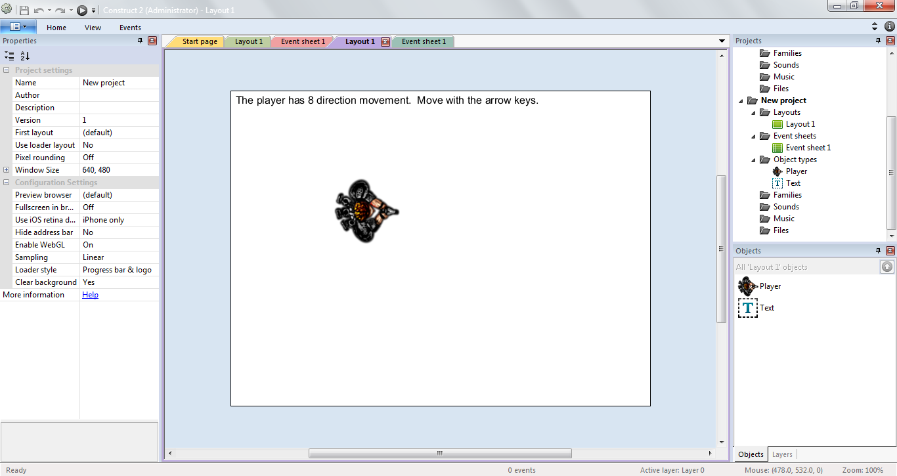The image size is (897, 476).
Task: Click the Save icon in quick access toolbar
Action: [x=25, y=10]
